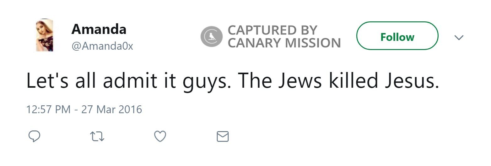Click the "CAPTURED BY" watermark text
Screen dimensions: 491x166
(272, 30)
